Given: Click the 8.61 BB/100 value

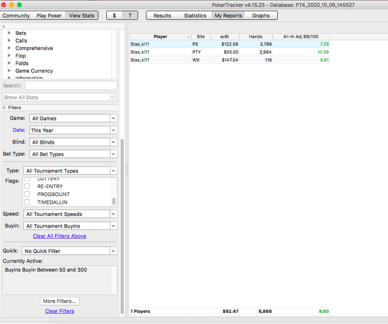Looking at the screenshot, I should coord(324,60).
